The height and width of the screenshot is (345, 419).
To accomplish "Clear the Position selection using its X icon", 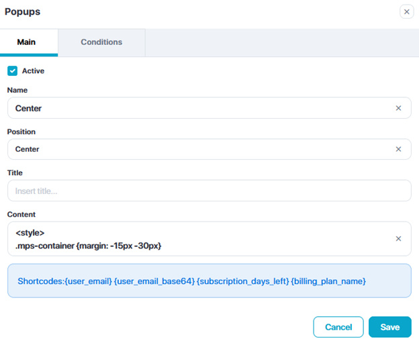I will coord(398,149).
